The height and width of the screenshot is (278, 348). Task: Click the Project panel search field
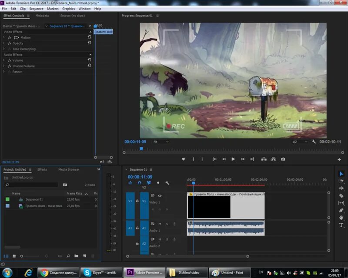(31, 185)
